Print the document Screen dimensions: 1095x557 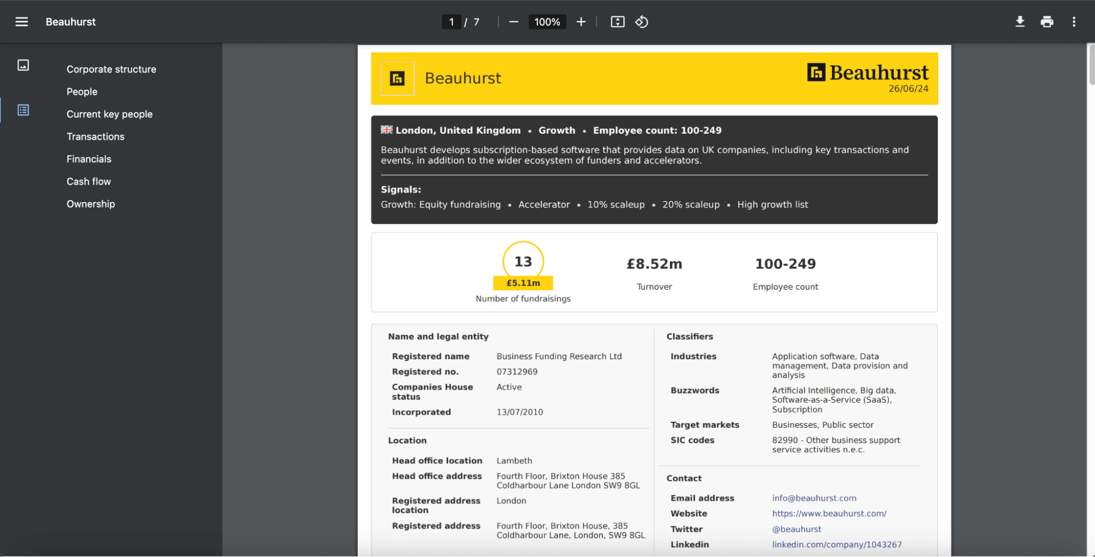point(1047,22)
